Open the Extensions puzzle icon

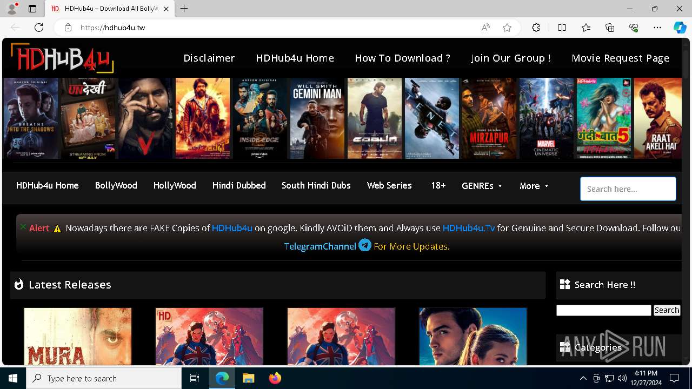coord(536,28)
